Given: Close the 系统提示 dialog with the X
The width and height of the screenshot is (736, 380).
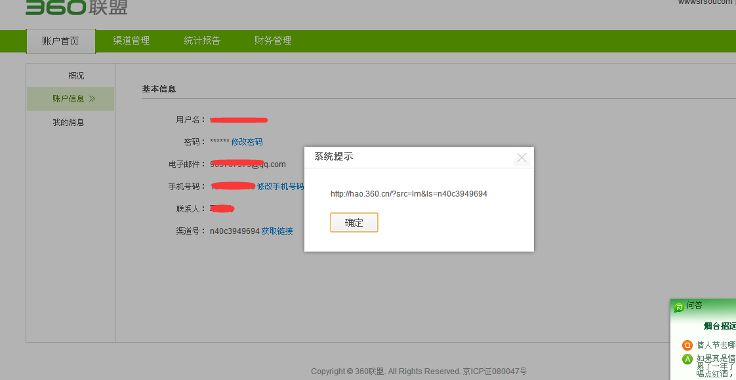Looking at the screenshot, I should pos(521,157).
